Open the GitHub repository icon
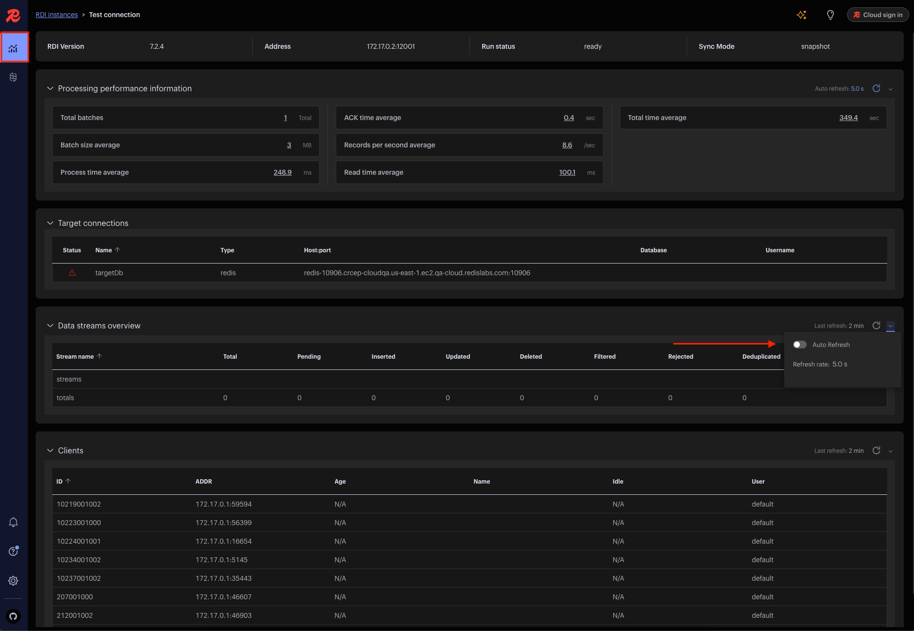914x631 pixels. tap(13, 616)
